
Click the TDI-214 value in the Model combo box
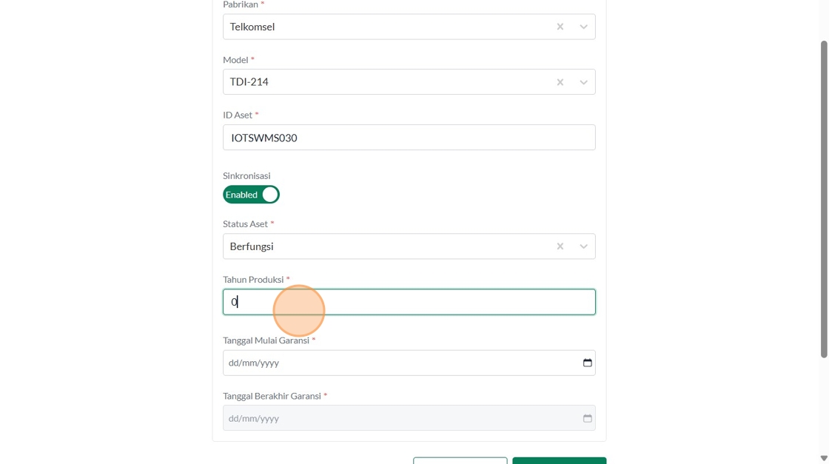click(x=249, y=82)
